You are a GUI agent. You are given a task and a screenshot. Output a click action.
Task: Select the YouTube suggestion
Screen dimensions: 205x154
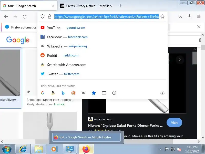point(103,28)
